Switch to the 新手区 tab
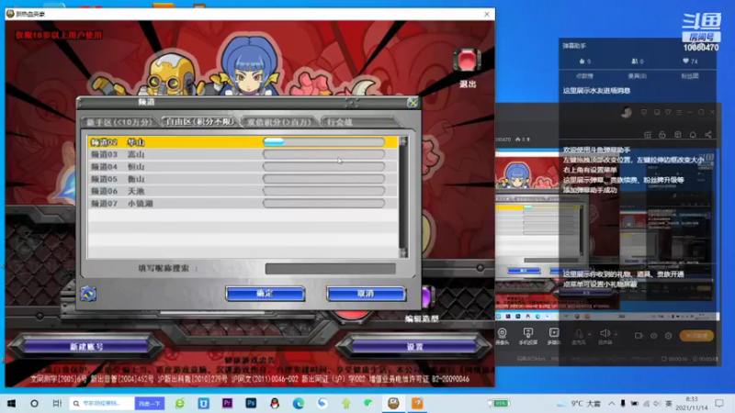This screenshot has width=735, height=413. (x=119, y=122)
